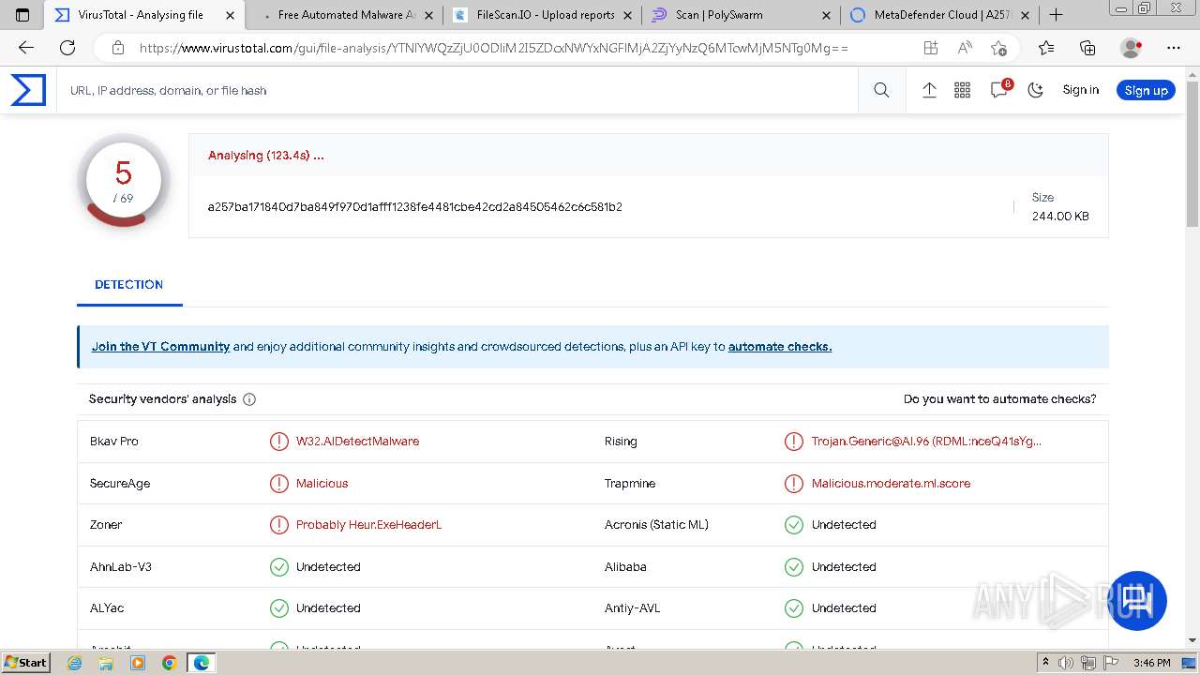This screenshot has width=1200, height=675.
Task: Click Join the VT Community link
Action: [x=160, y=346]
